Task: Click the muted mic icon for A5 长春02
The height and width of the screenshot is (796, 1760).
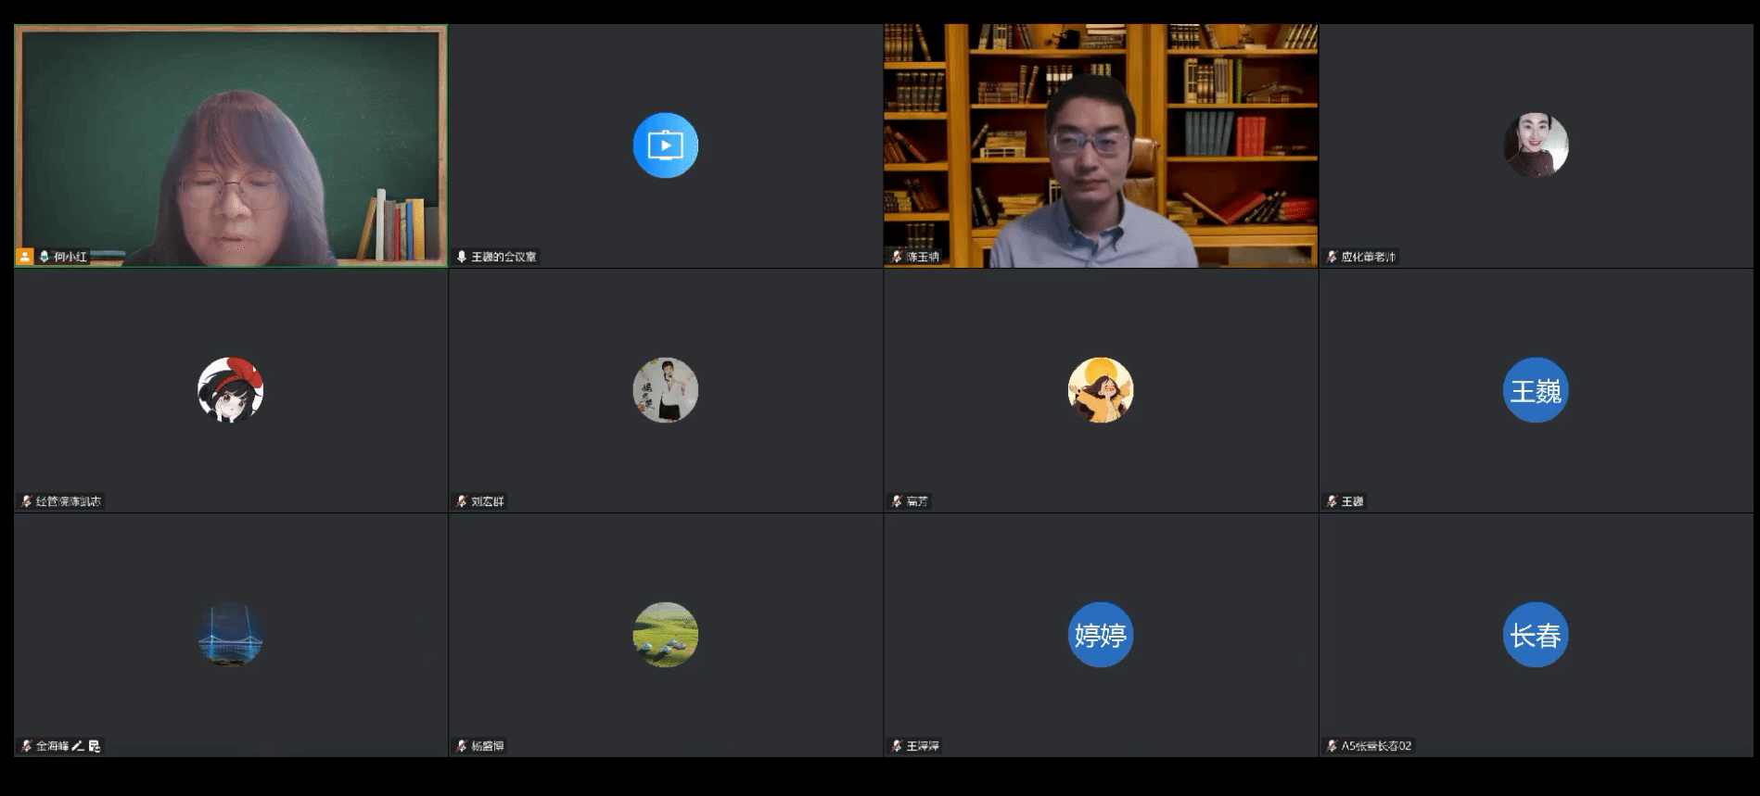Action: point(1332,746)
